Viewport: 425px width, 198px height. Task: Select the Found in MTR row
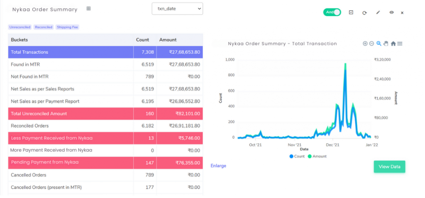(105, 65)
